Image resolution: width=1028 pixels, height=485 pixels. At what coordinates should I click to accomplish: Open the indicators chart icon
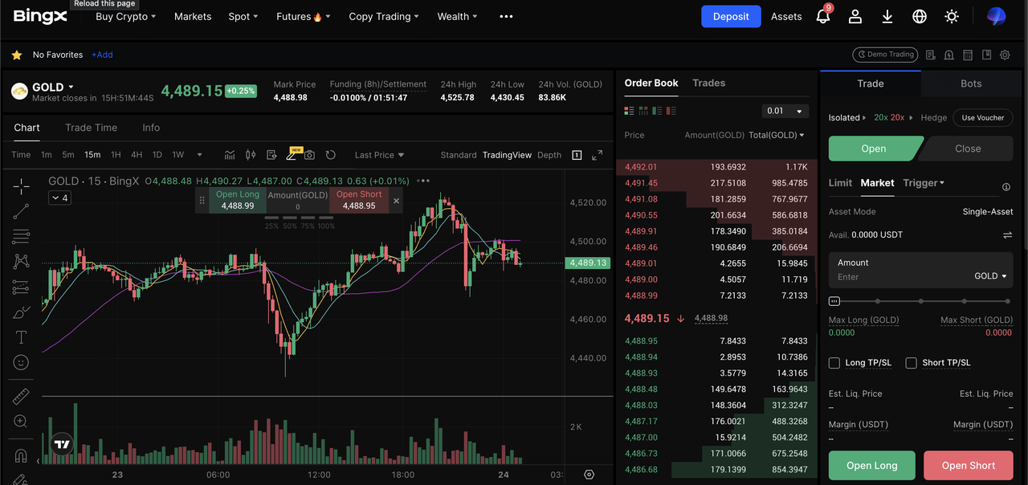(x=230, y=155)
